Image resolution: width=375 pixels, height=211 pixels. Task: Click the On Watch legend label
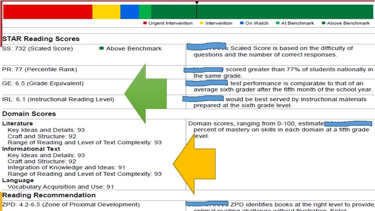pos(257,23)
